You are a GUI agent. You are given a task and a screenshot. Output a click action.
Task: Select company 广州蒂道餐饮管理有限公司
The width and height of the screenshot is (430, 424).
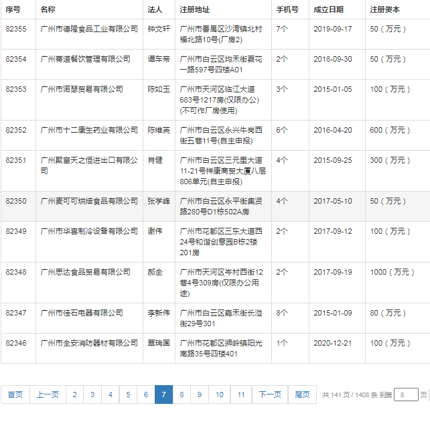point(85,59)
